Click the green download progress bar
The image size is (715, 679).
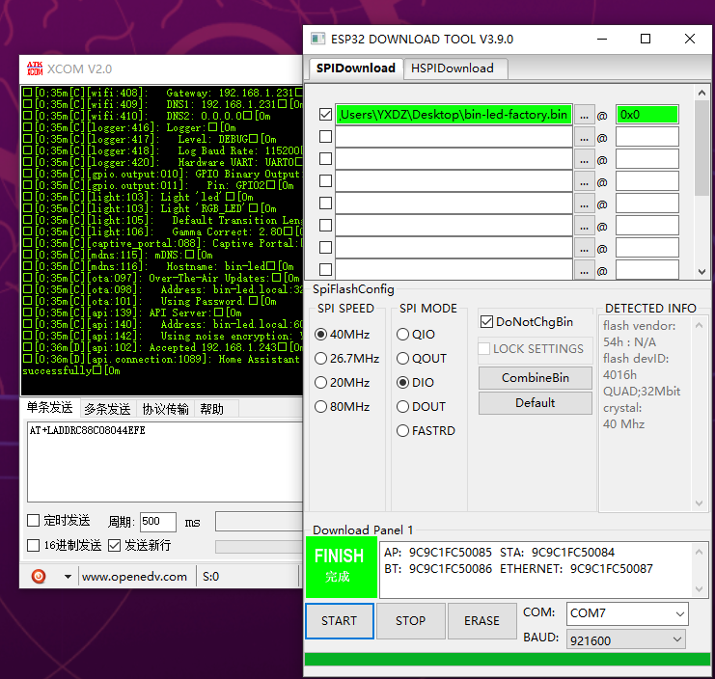[508, 659]
